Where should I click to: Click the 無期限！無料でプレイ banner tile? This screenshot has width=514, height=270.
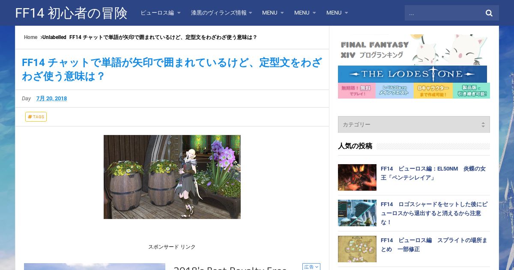(x=357, y=91)
